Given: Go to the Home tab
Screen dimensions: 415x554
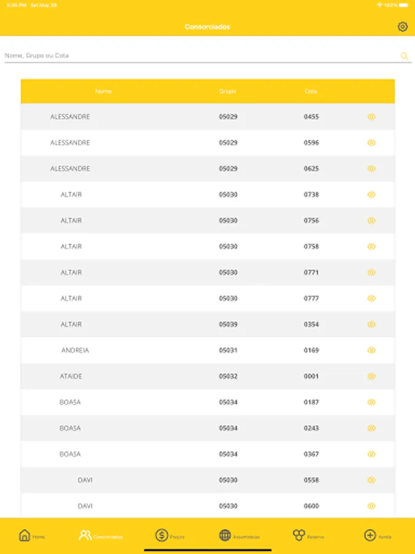Looking at the screenshot, I should pyautogui.click(x=25, y=536).
